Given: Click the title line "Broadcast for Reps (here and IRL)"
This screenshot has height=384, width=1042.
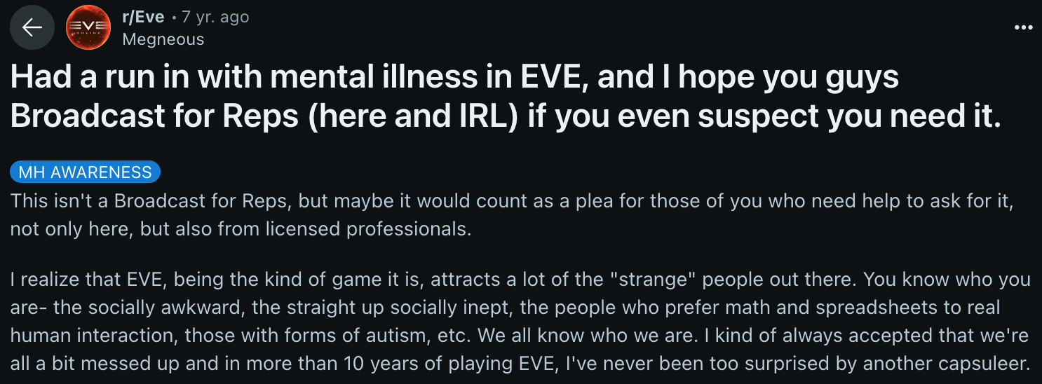Looking at the screenshot, I should tap(264, 117).
